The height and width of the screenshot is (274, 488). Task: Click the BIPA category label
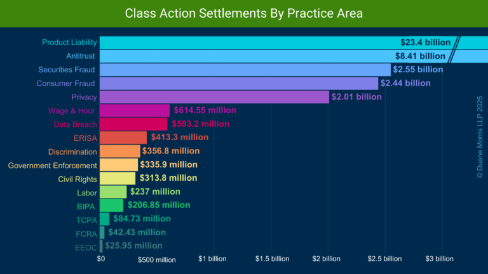[86, 206]
